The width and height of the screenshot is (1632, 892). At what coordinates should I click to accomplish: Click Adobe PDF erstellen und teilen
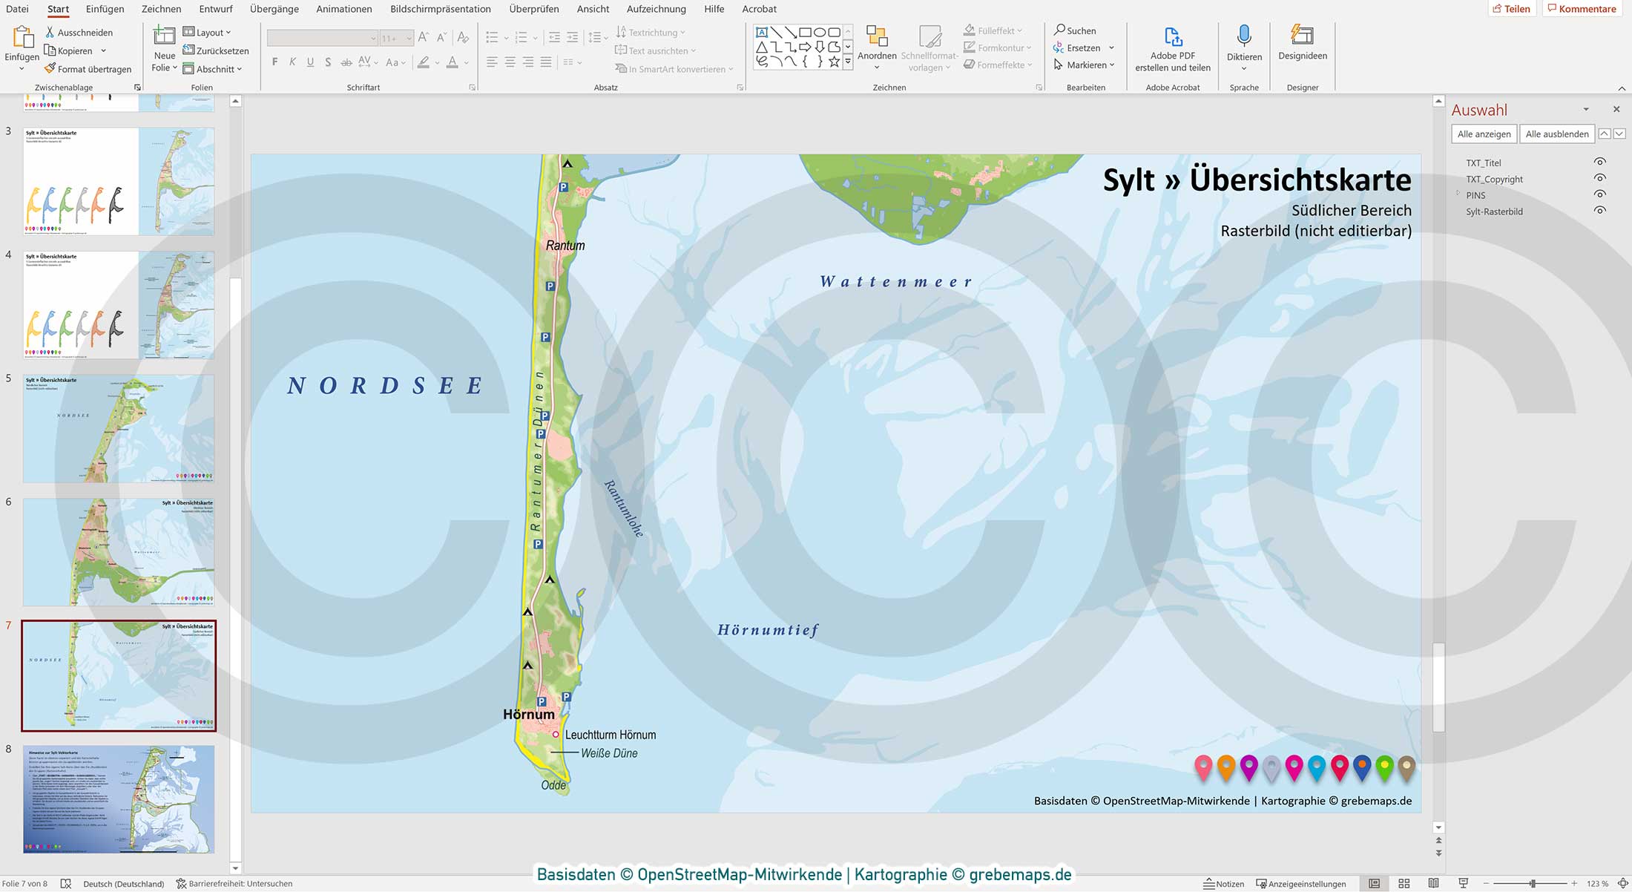coord(1172,48)
